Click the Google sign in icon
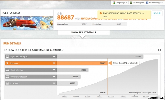 click(114, 3)
